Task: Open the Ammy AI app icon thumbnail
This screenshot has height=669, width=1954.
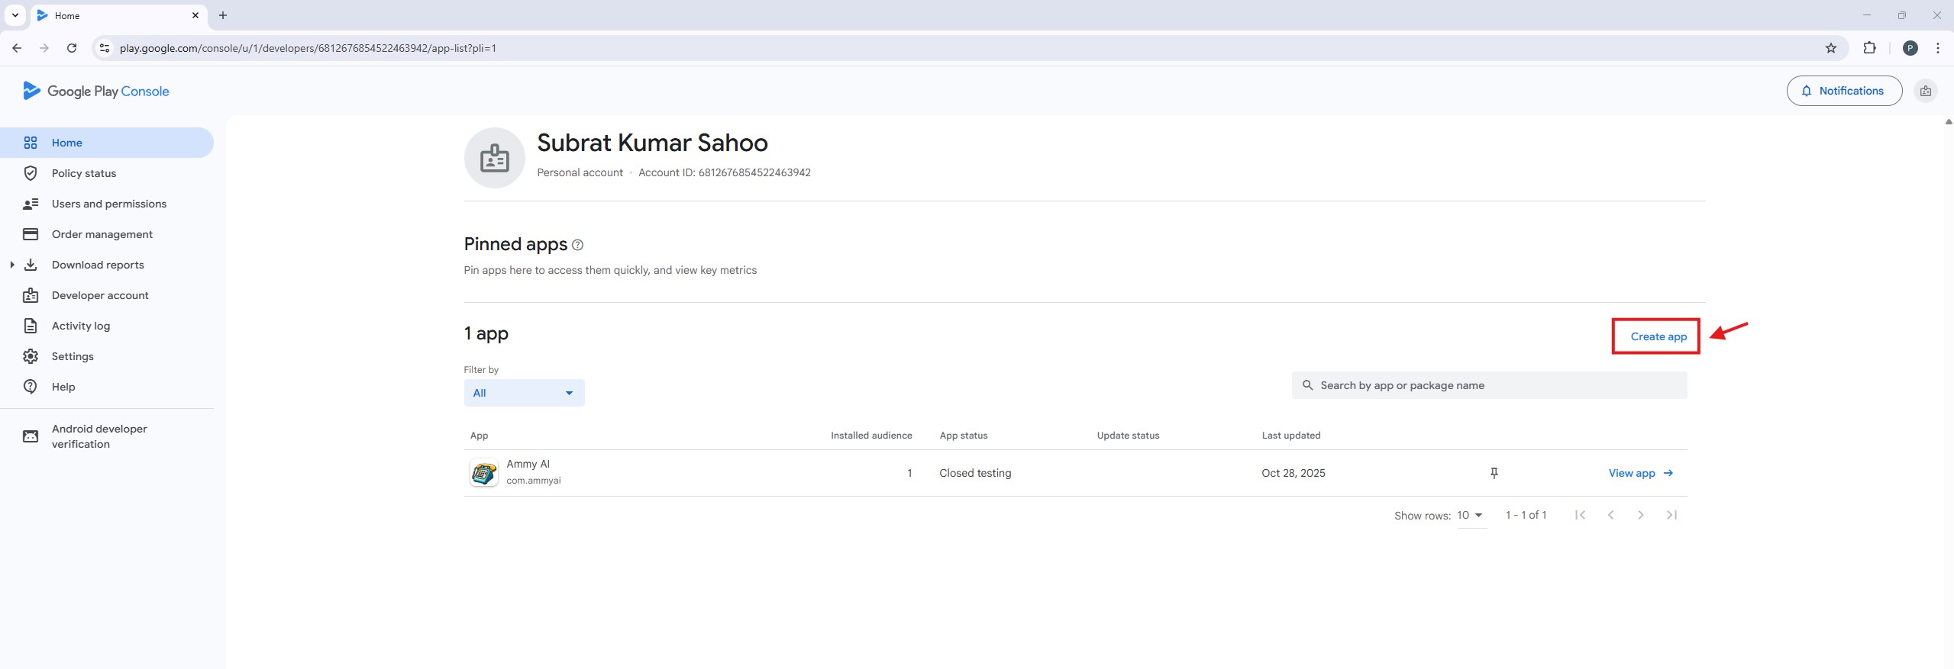Action: tap(483, 473)
